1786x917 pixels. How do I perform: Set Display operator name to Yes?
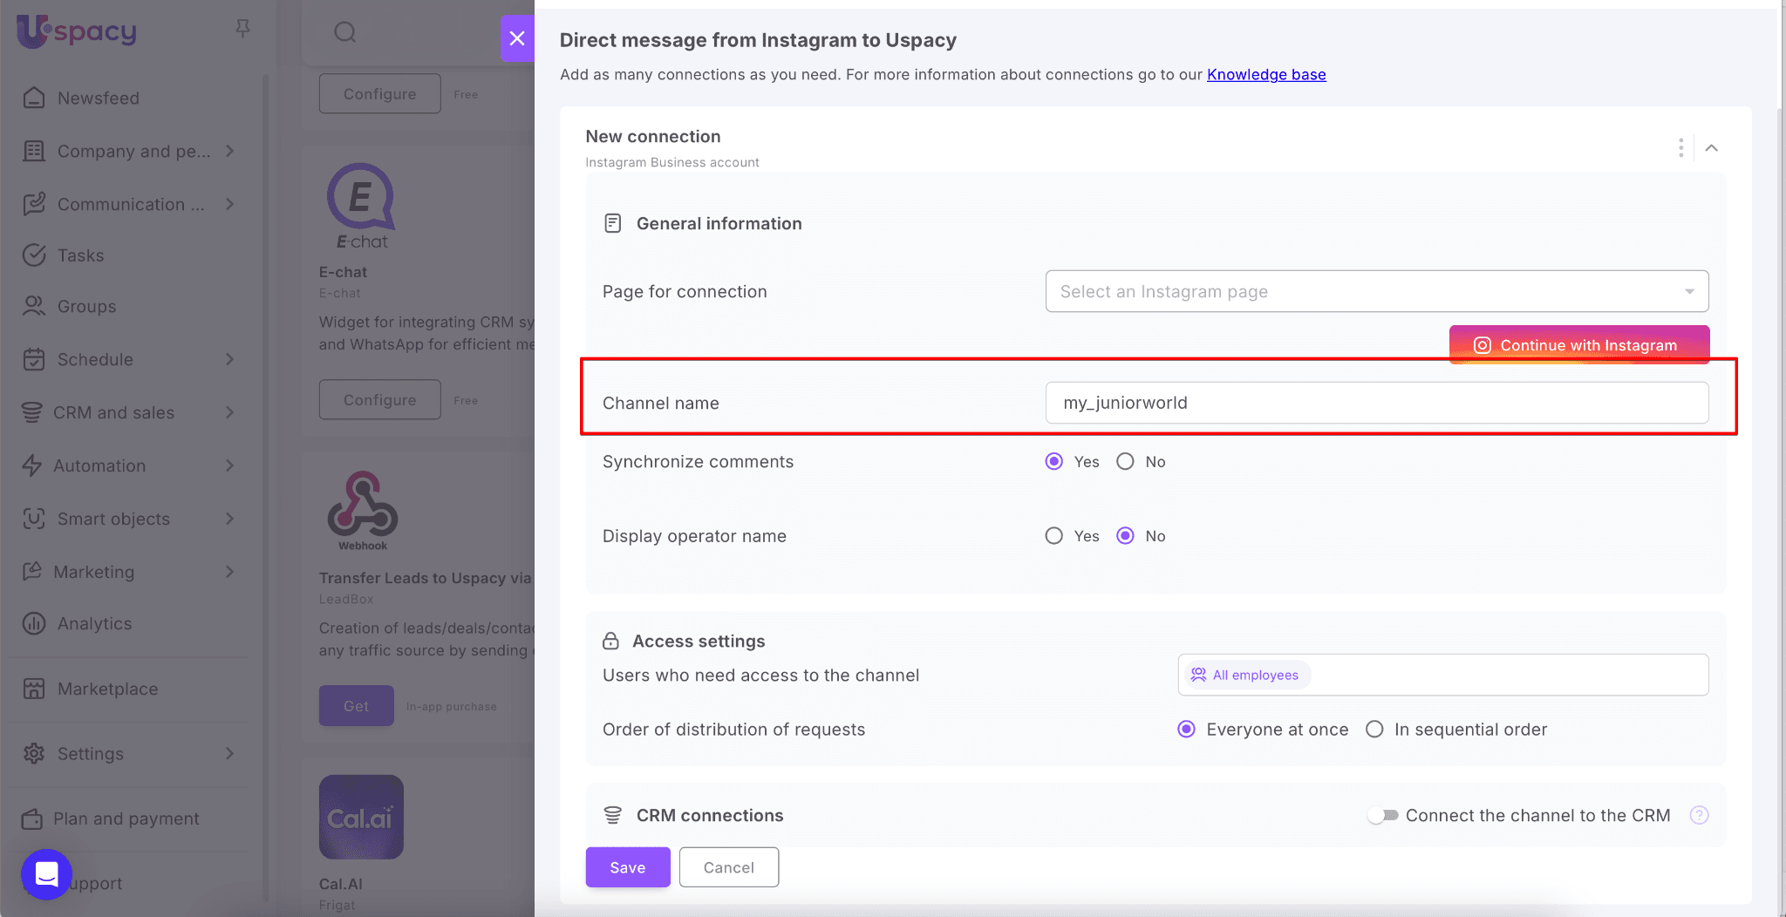pos(1054,536)
